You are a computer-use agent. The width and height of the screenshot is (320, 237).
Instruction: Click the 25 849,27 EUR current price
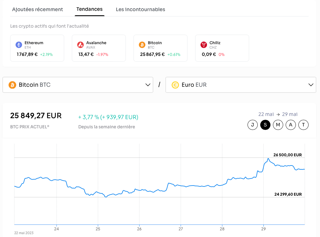(x=36, y=116)
